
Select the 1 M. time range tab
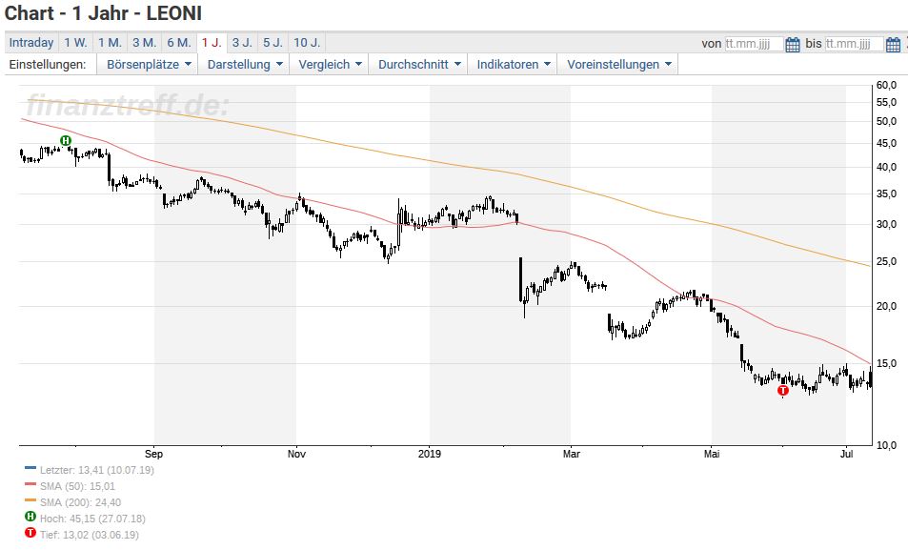point(110,43)
